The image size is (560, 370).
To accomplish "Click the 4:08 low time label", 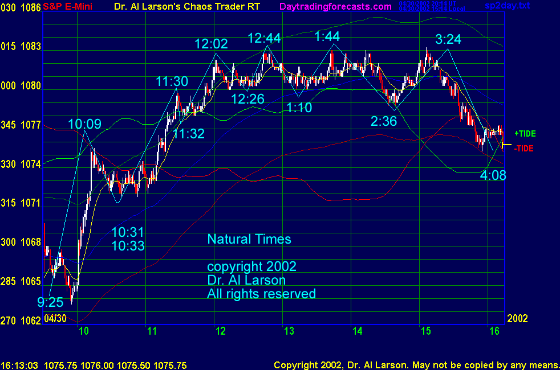I will [x=493, y=175].
